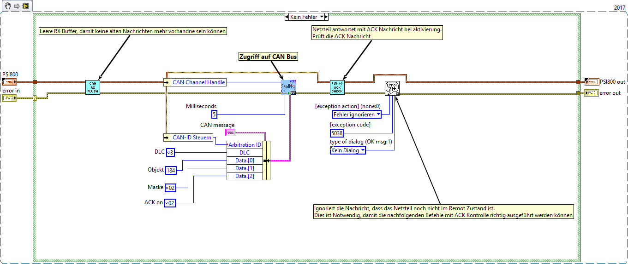This screenshot has height=264, width=628.
Task: Go to previous case with left arrow
Action: click(x=287, y=17)
